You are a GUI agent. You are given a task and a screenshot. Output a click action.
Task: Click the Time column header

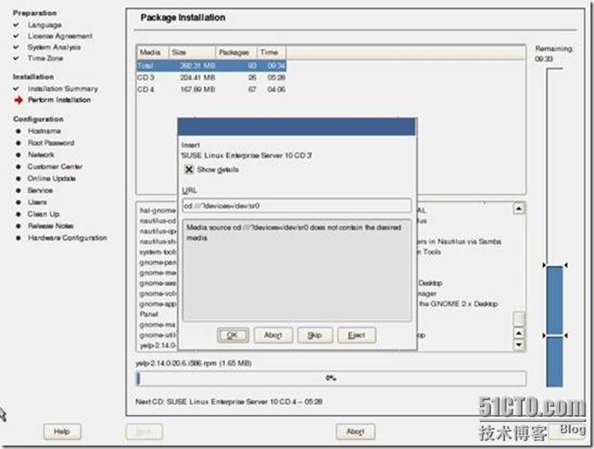coord(271,52)
